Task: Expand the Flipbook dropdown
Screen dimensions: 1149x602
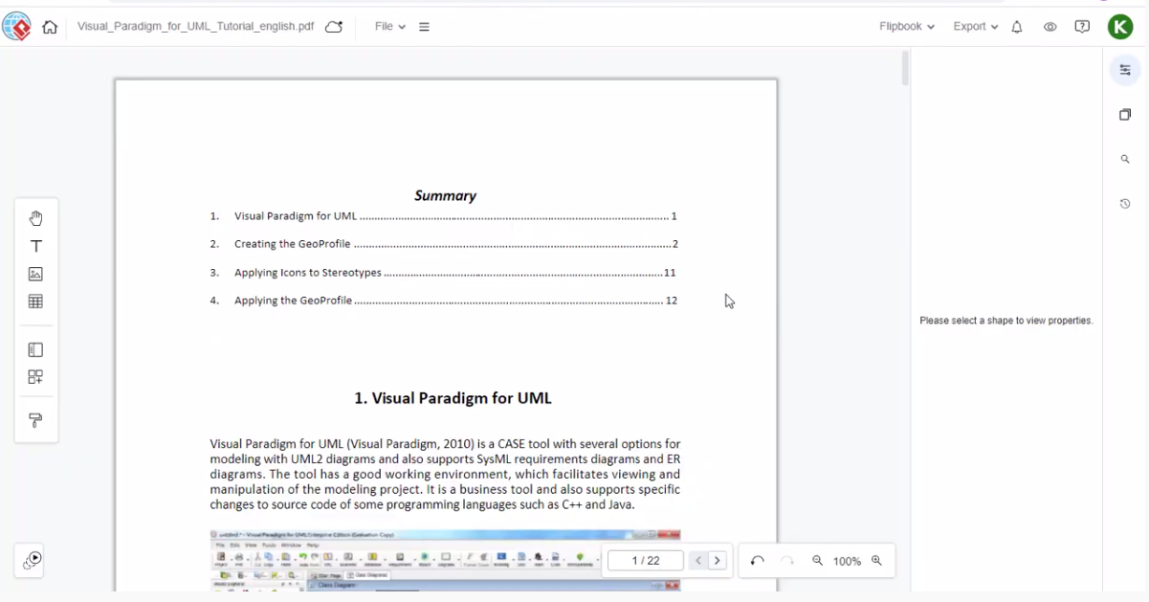Action: 906,27
